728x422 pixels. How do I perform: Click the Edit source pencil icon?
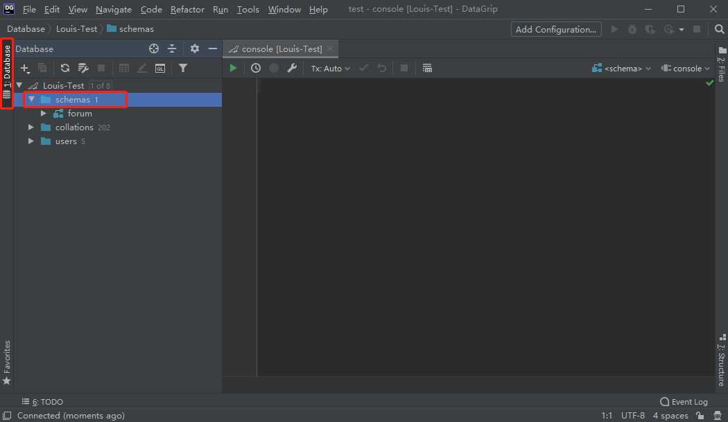[x=142, y=68]
